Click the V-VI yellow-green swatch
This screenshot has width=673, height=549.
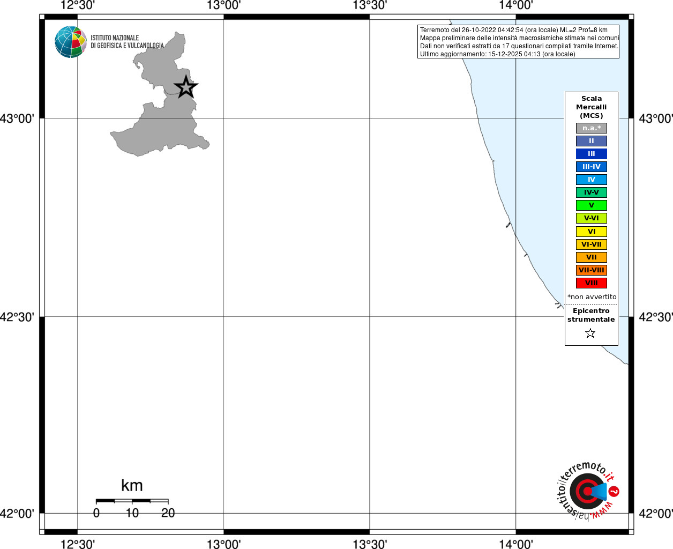(x=592, y=218)
